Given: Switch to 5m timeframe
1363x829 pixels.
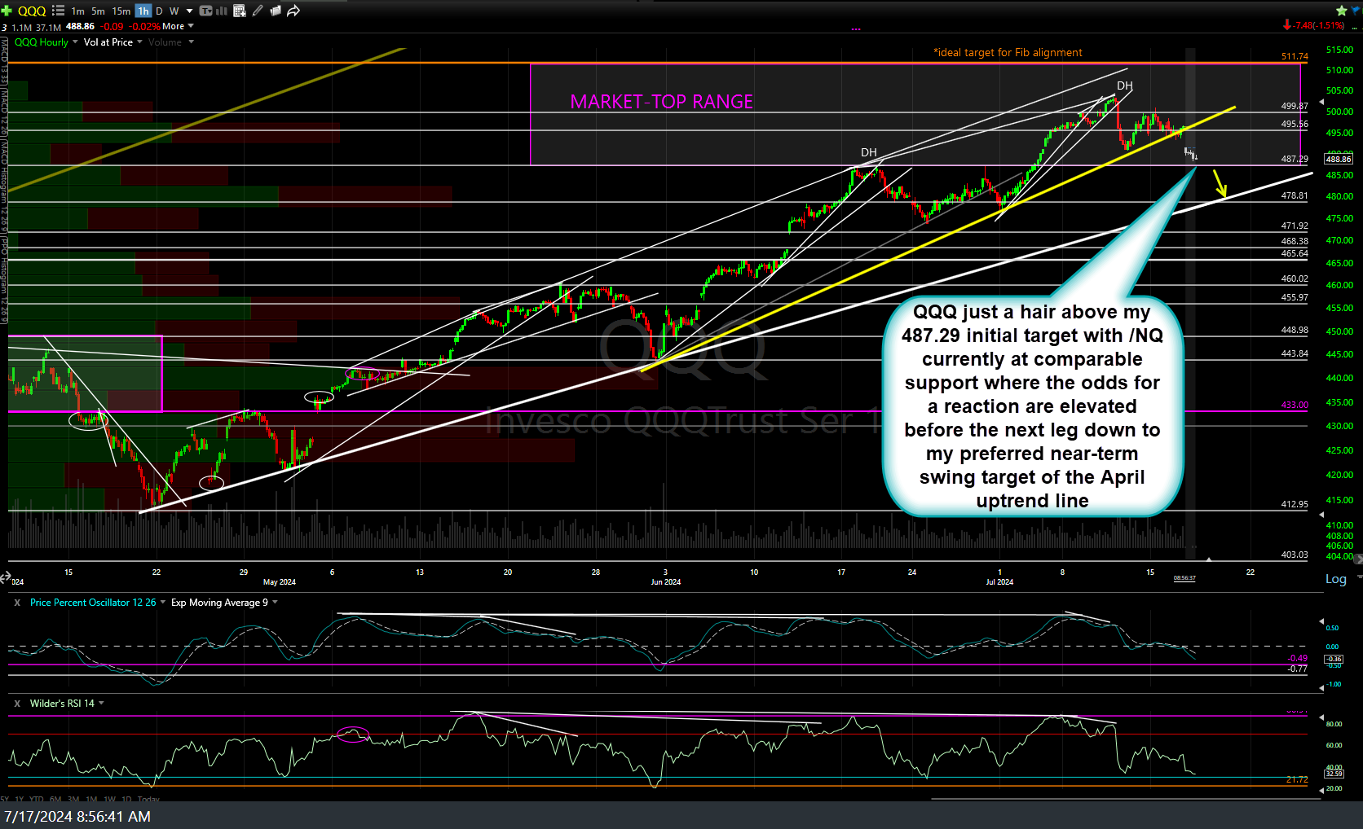Looking at the screenshot, I should click(98, 11).
